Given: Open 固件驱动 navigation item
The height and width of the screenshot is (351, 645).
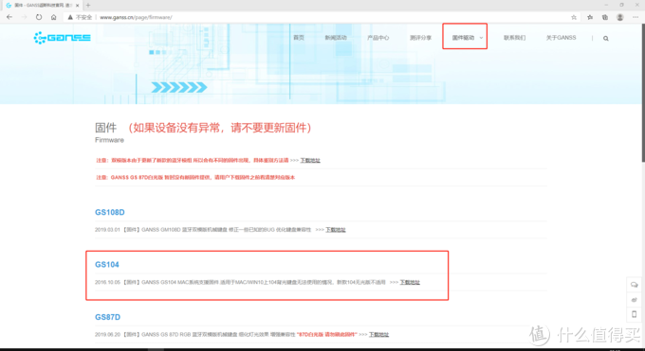Looking at the screenshot, I should (x=463, y=38).
